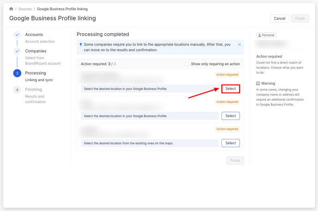This screenshot has height=211, width=318.
Task: Click Linking and sync subtitle
Action: [x=39, y=80]
